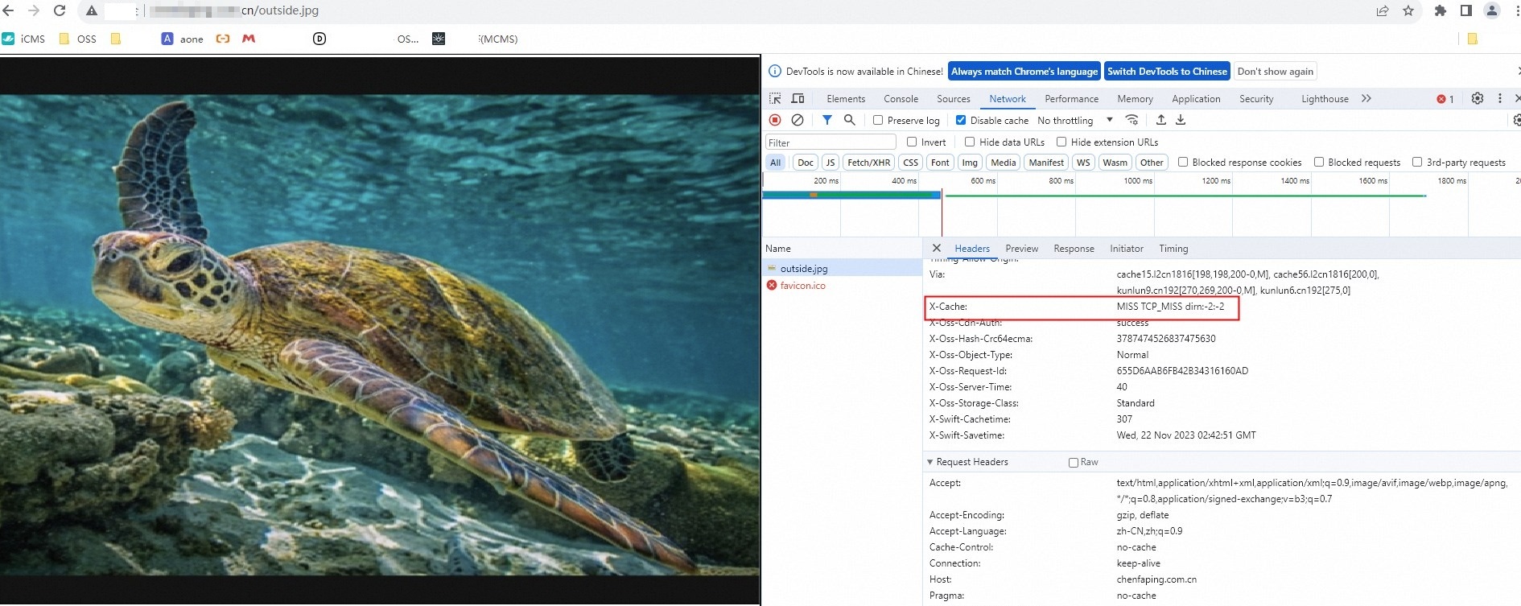Open the Initiator tab of request
The width and height of the screenshot is (1521, 606).
[x=1126, y=249]
